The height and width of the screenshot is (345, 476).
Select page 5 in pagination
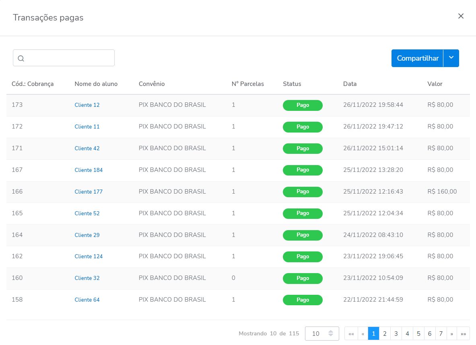point(418,333)
